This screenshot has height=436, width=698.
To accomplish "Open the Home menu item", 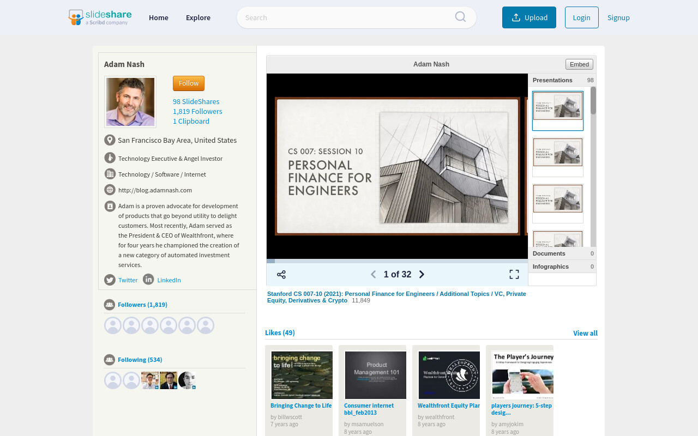I will point(159,17).
